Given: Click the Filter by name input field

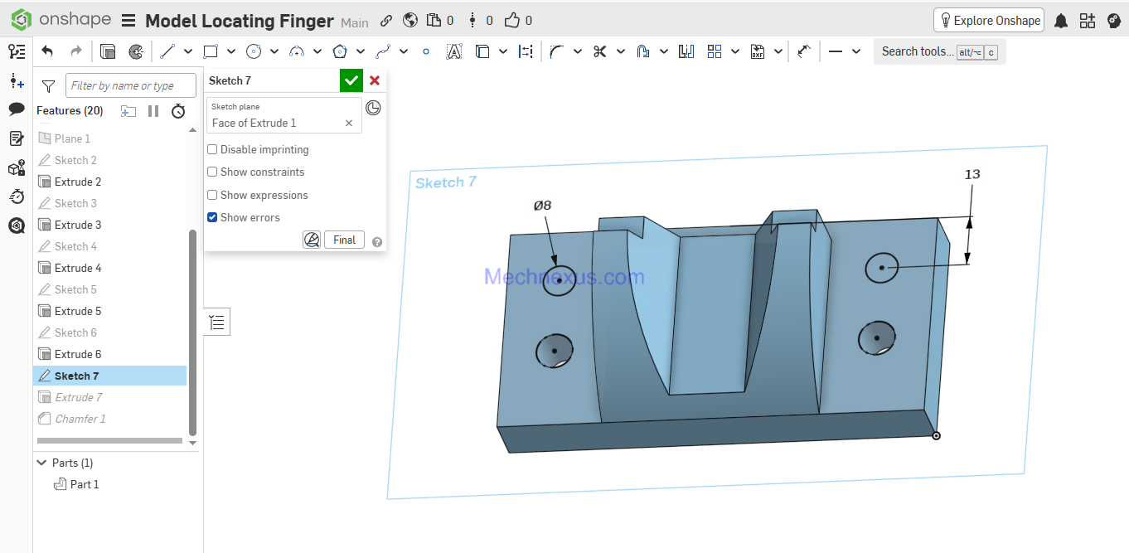Looking at the screenshot, I should (x=131, y=85).
